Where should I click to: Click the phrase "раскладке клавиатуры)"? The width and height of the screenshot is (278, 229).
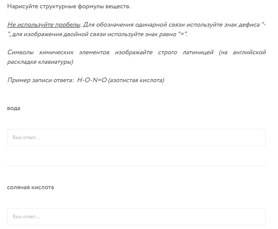[x=40, y=62]
